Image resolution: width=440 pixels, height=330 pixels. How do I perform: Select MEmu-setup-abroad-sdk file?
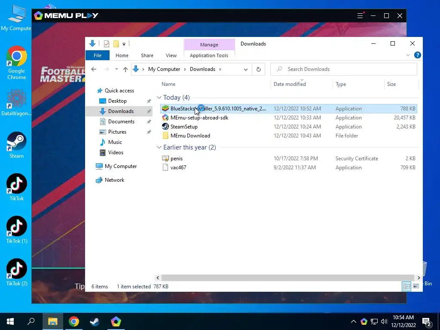click(288, 118)
